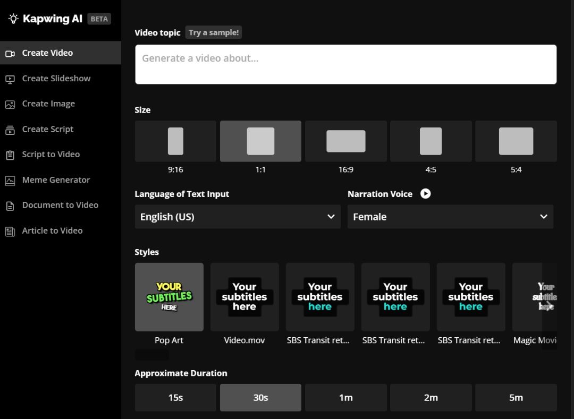Select the 9:16 video size option

[175, 141]
